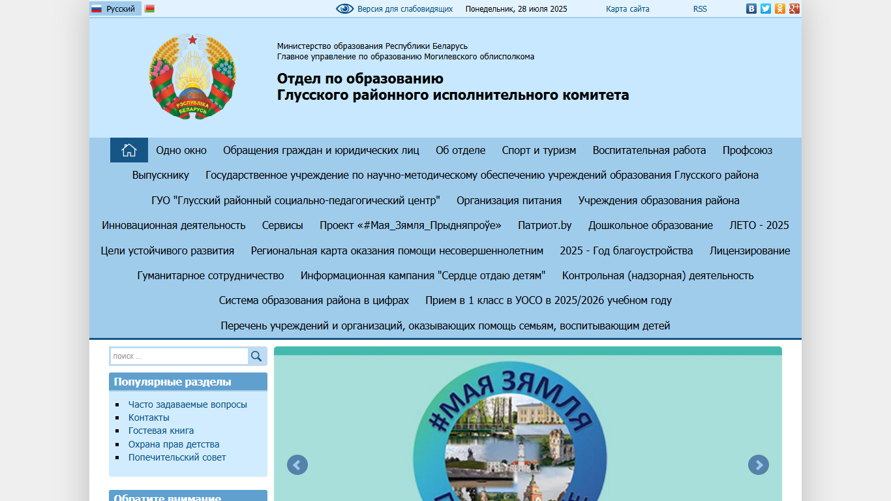
Task: Open the Карта сайта link
Action: click(627, 9)
